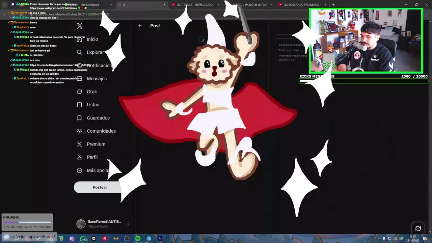Click the X icon beside Premium

coord(79,144)
